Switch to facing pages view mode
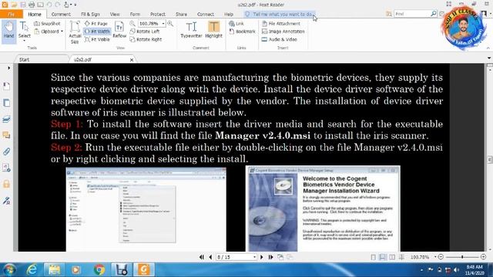This screenshot has height=277, width=493. [392, 257]
